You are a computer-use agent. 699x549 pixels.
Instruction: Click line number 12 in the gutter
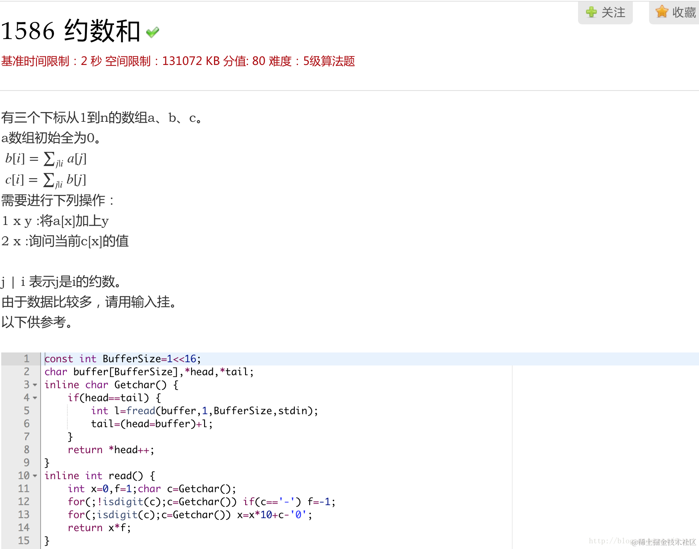[24, 502]
